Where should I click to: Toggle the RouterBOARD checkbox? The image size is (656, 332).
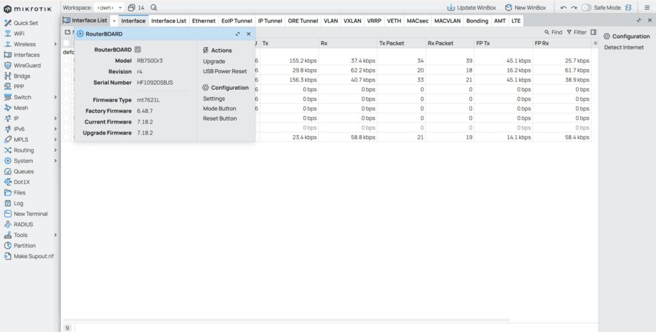tap(138, 50)
